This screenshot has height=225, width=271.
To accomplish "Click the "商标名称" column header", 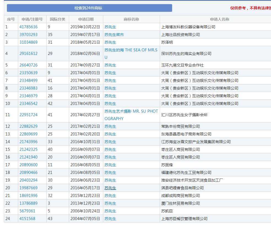I will coord(131,19).
